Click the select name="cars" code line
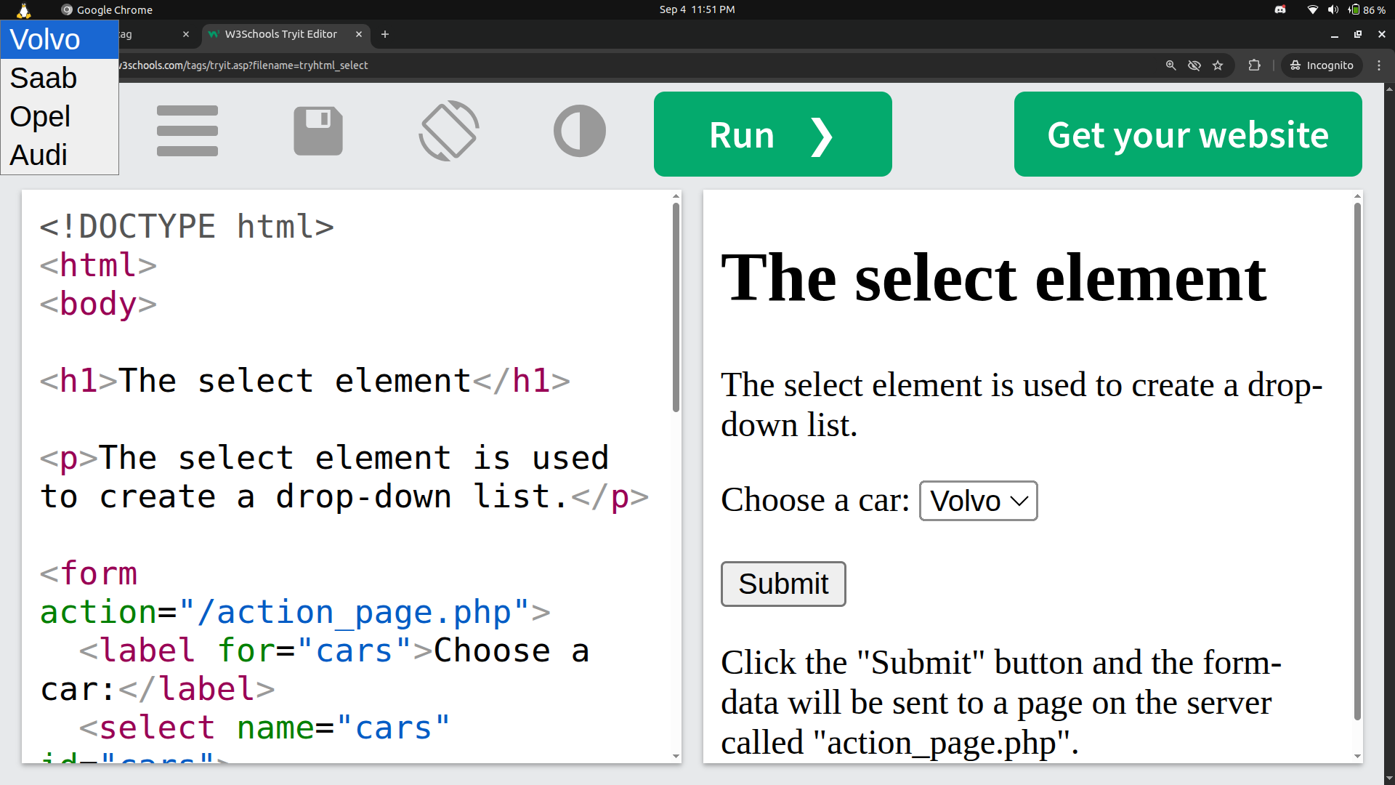 tap(264, 728)
